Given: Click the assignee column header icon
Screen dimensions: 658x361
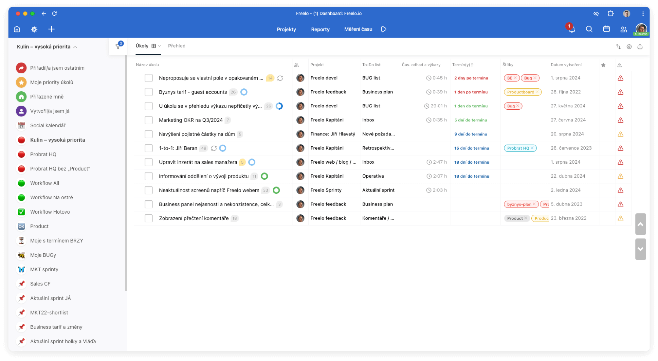Looking at the screenshot, I should 297,65.
